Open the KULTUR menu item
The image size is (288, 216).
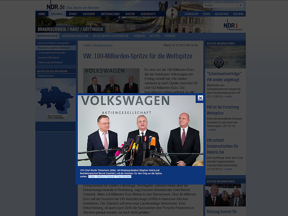[x=130, y=14]
